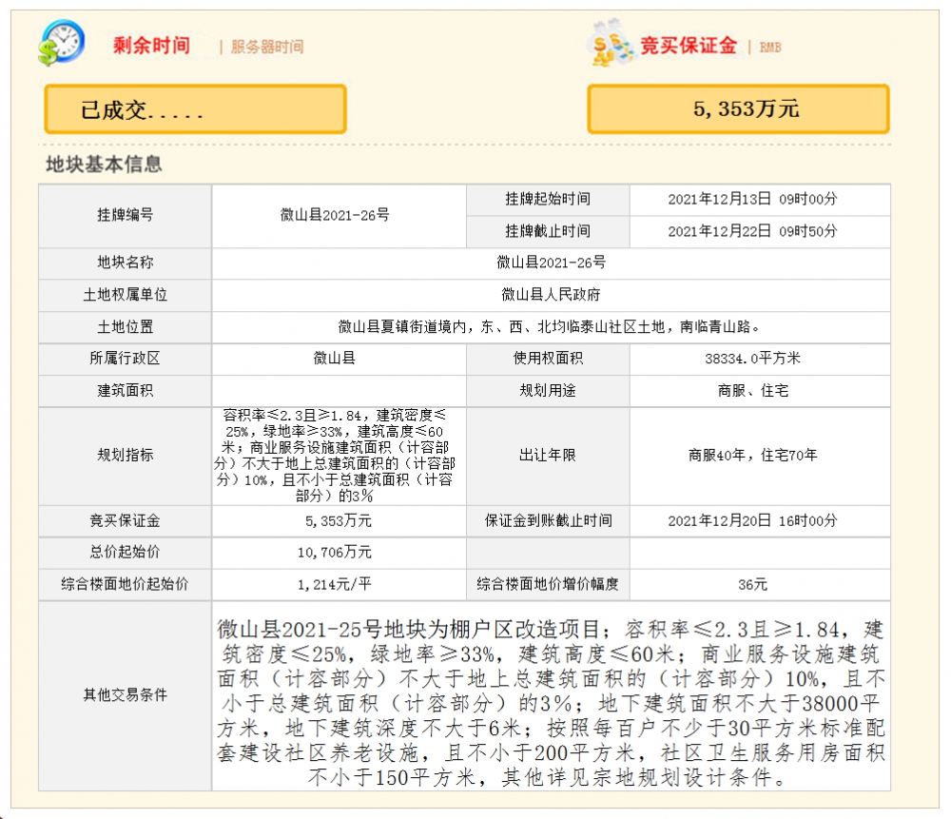Click the 挂牌编号 label cell
Screen dimensions: 951x819
tap(125, 215)
